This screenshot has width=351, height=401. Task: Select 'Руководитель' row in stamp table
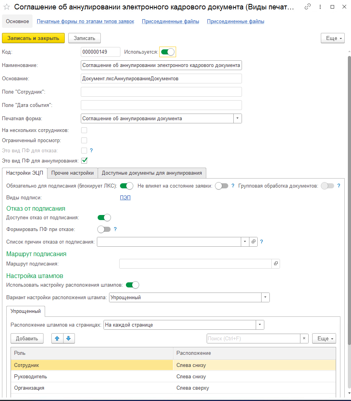tap(173, 376)
